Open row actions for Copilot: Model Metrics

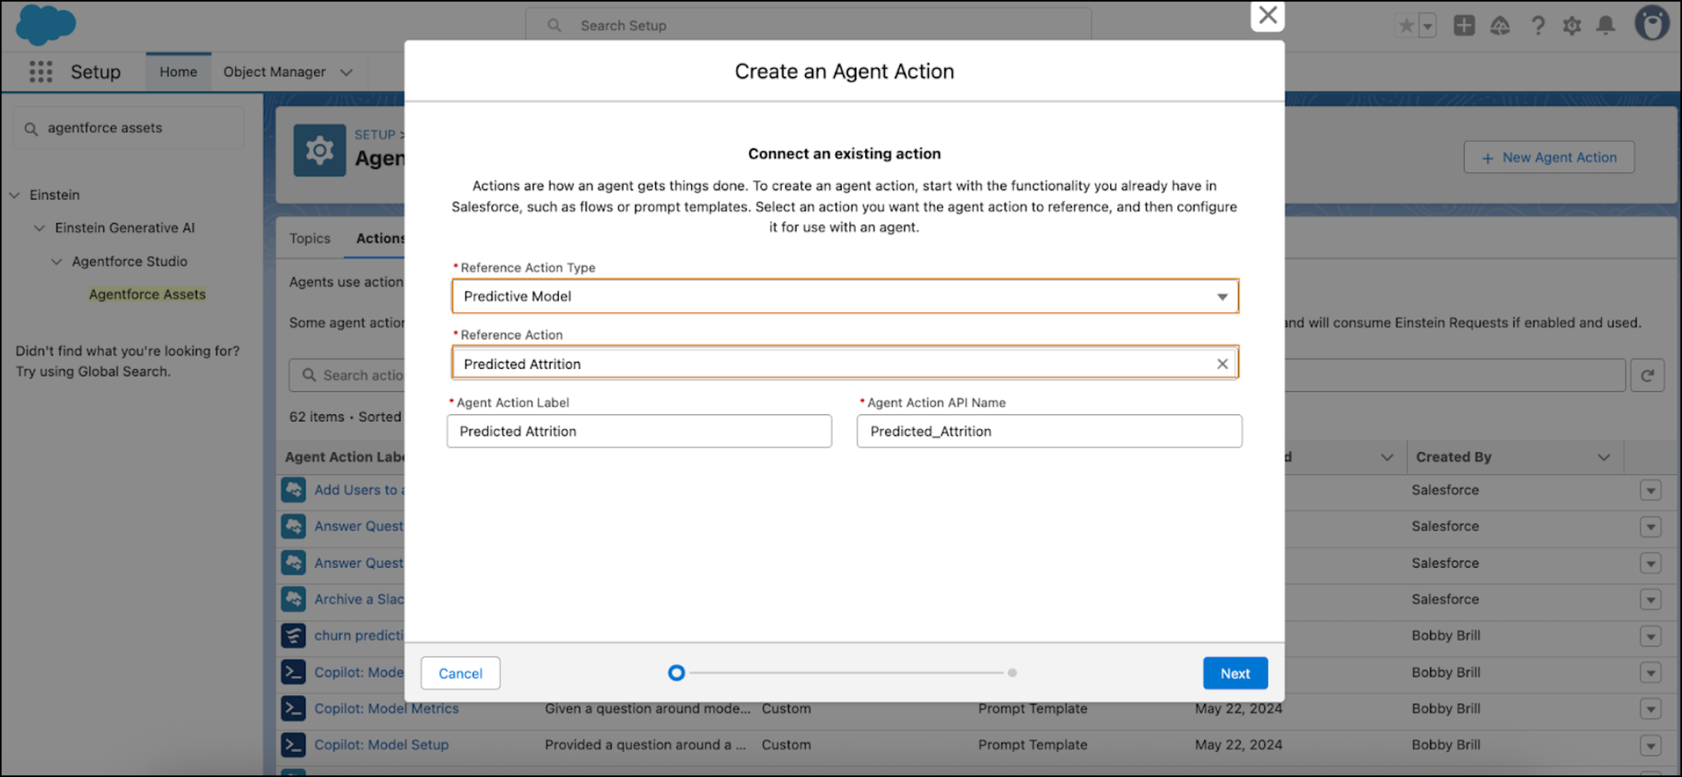[1650, 709]
